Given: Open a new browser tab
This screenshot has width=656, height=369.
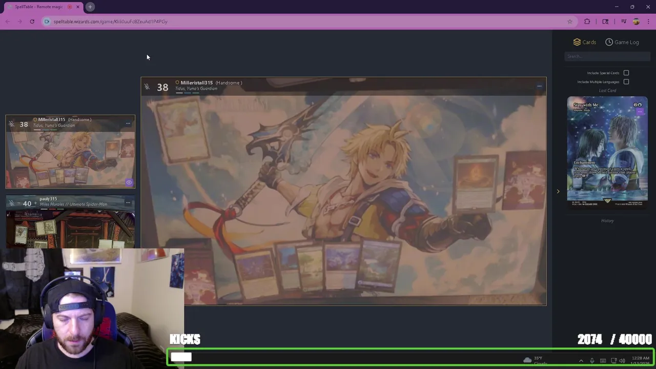Looking at the screenshot, I should pyautogui.click(x=90, y=7).
